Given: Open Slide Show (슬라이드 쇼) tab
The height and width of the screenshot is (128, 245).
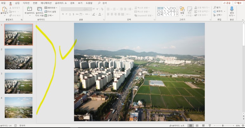Looking at the screenshot, I should [x=61, y=3].
